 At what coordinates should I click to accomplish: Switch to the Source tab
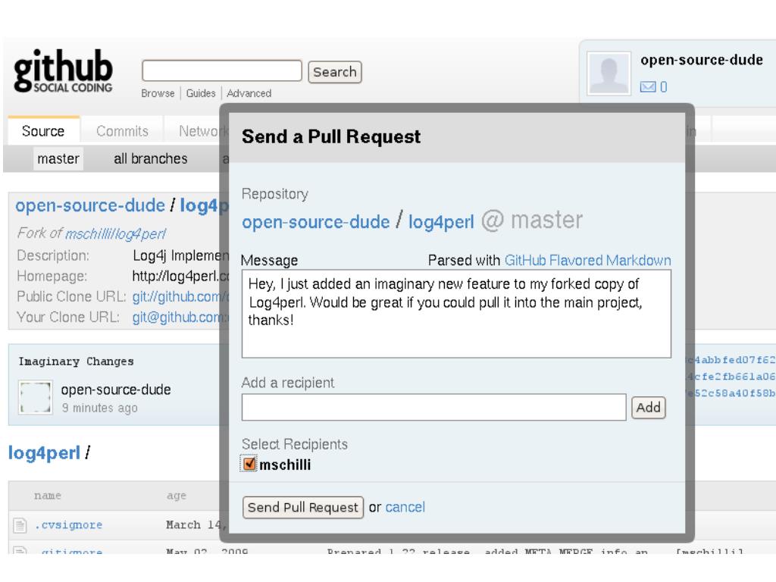pos(43,131)
